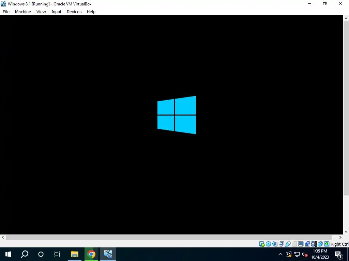
Task: Open the Input menu
Action: [x=56, y=12]
